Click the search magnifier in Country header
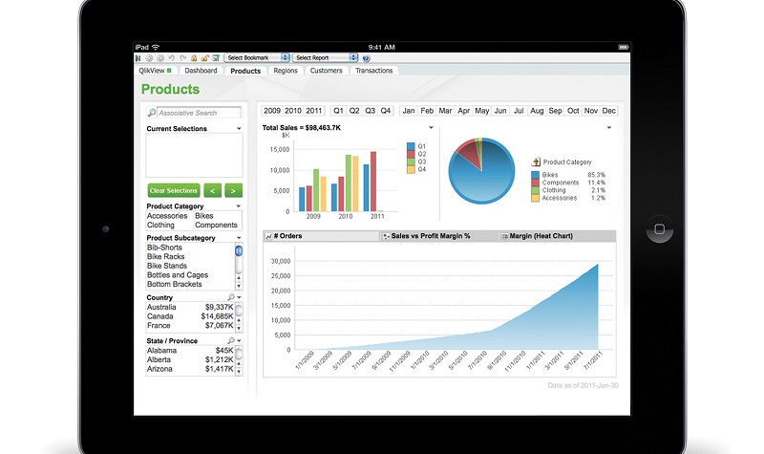 point(230,297)
